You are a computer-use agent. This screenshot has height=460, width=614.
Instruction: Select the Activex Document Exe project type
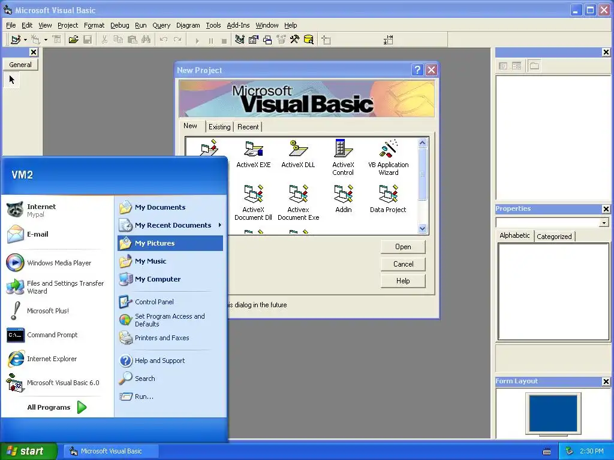pos(299,202)
